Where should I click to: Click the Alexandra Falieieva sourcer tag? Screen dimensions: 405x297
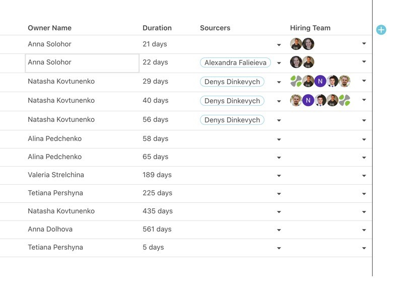[x=235, y=62]
